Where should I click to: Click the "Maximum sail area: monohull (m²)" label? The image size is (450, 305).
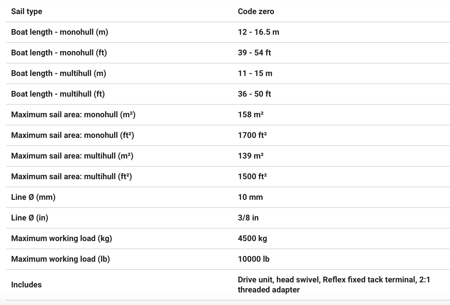(73, 115)
